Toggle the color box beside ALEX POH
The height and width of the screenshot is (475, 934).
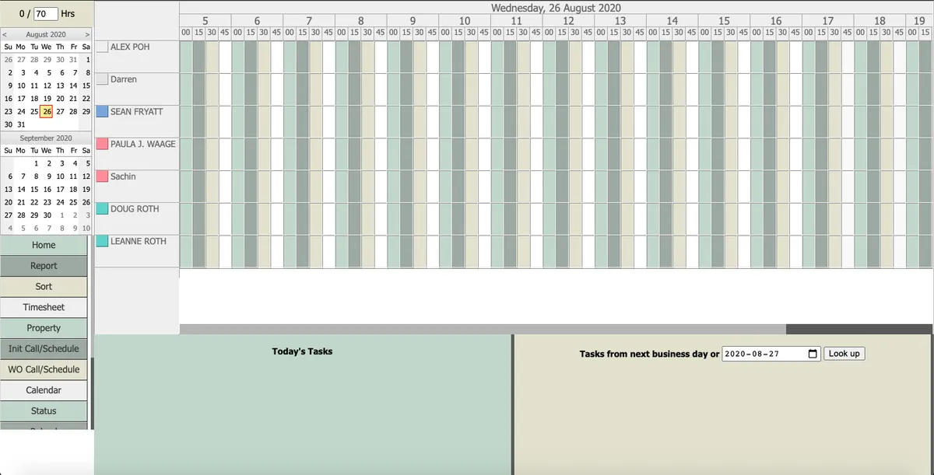click(x=102, y=47)
